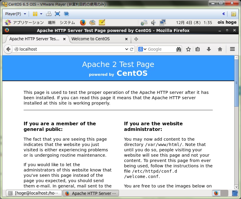
Task: Launch Firefox from the GNOME panel
Action: (x=83, y=23)
